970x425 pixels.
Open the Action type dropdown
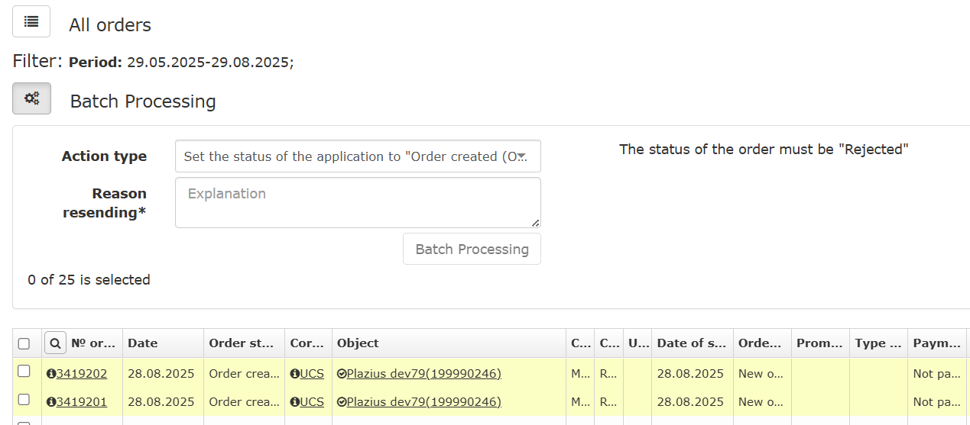click(x=357, y=156)
